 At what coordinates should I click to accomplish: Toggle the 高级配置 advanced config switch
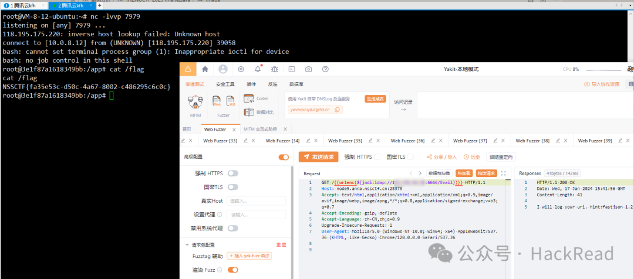click(284, 157)
